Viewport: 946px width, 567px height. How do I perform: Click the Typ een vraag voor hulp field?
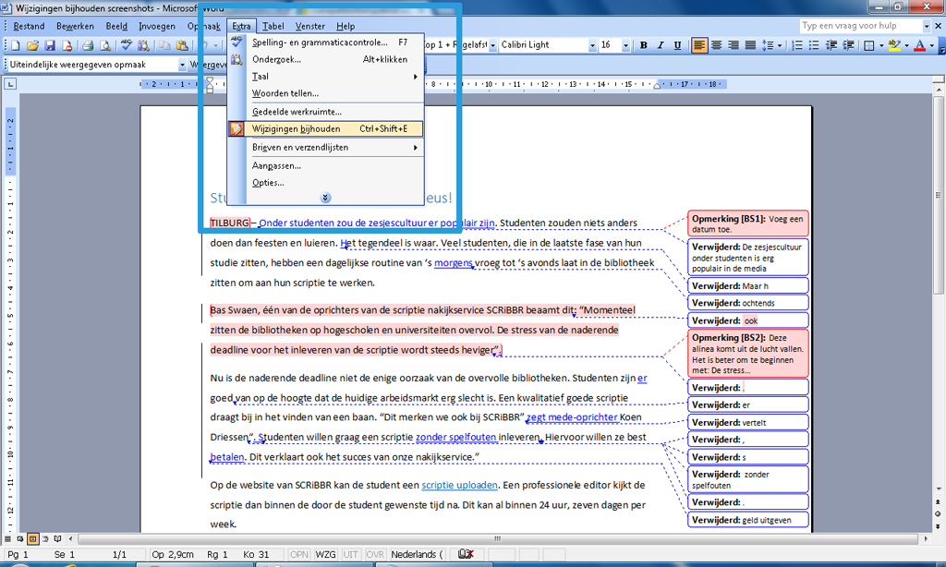[860, 25]
